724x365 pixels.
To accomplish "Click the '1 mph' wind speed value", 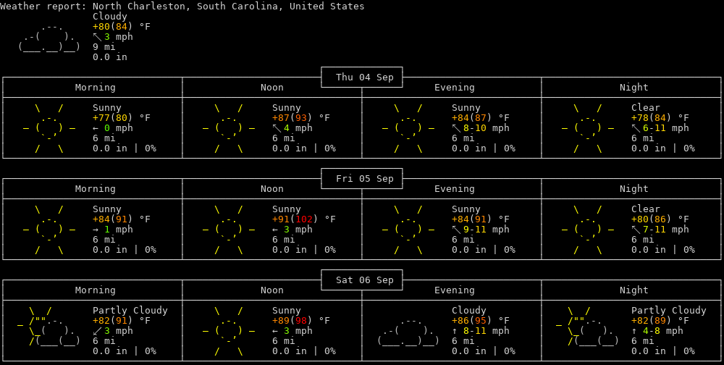I will [119, 230].
